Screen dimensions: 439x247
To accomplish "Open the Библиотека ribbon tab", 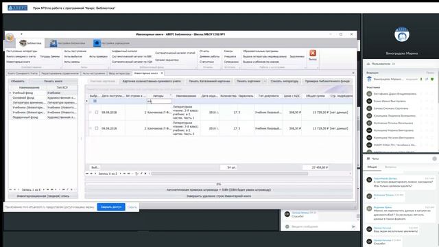I will [30, 43].
